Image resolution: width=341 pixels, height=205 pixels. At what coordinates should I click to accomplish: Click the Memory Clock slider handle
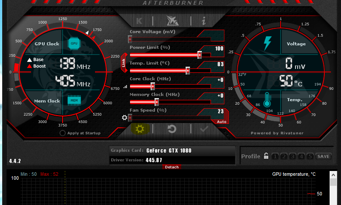157,102
